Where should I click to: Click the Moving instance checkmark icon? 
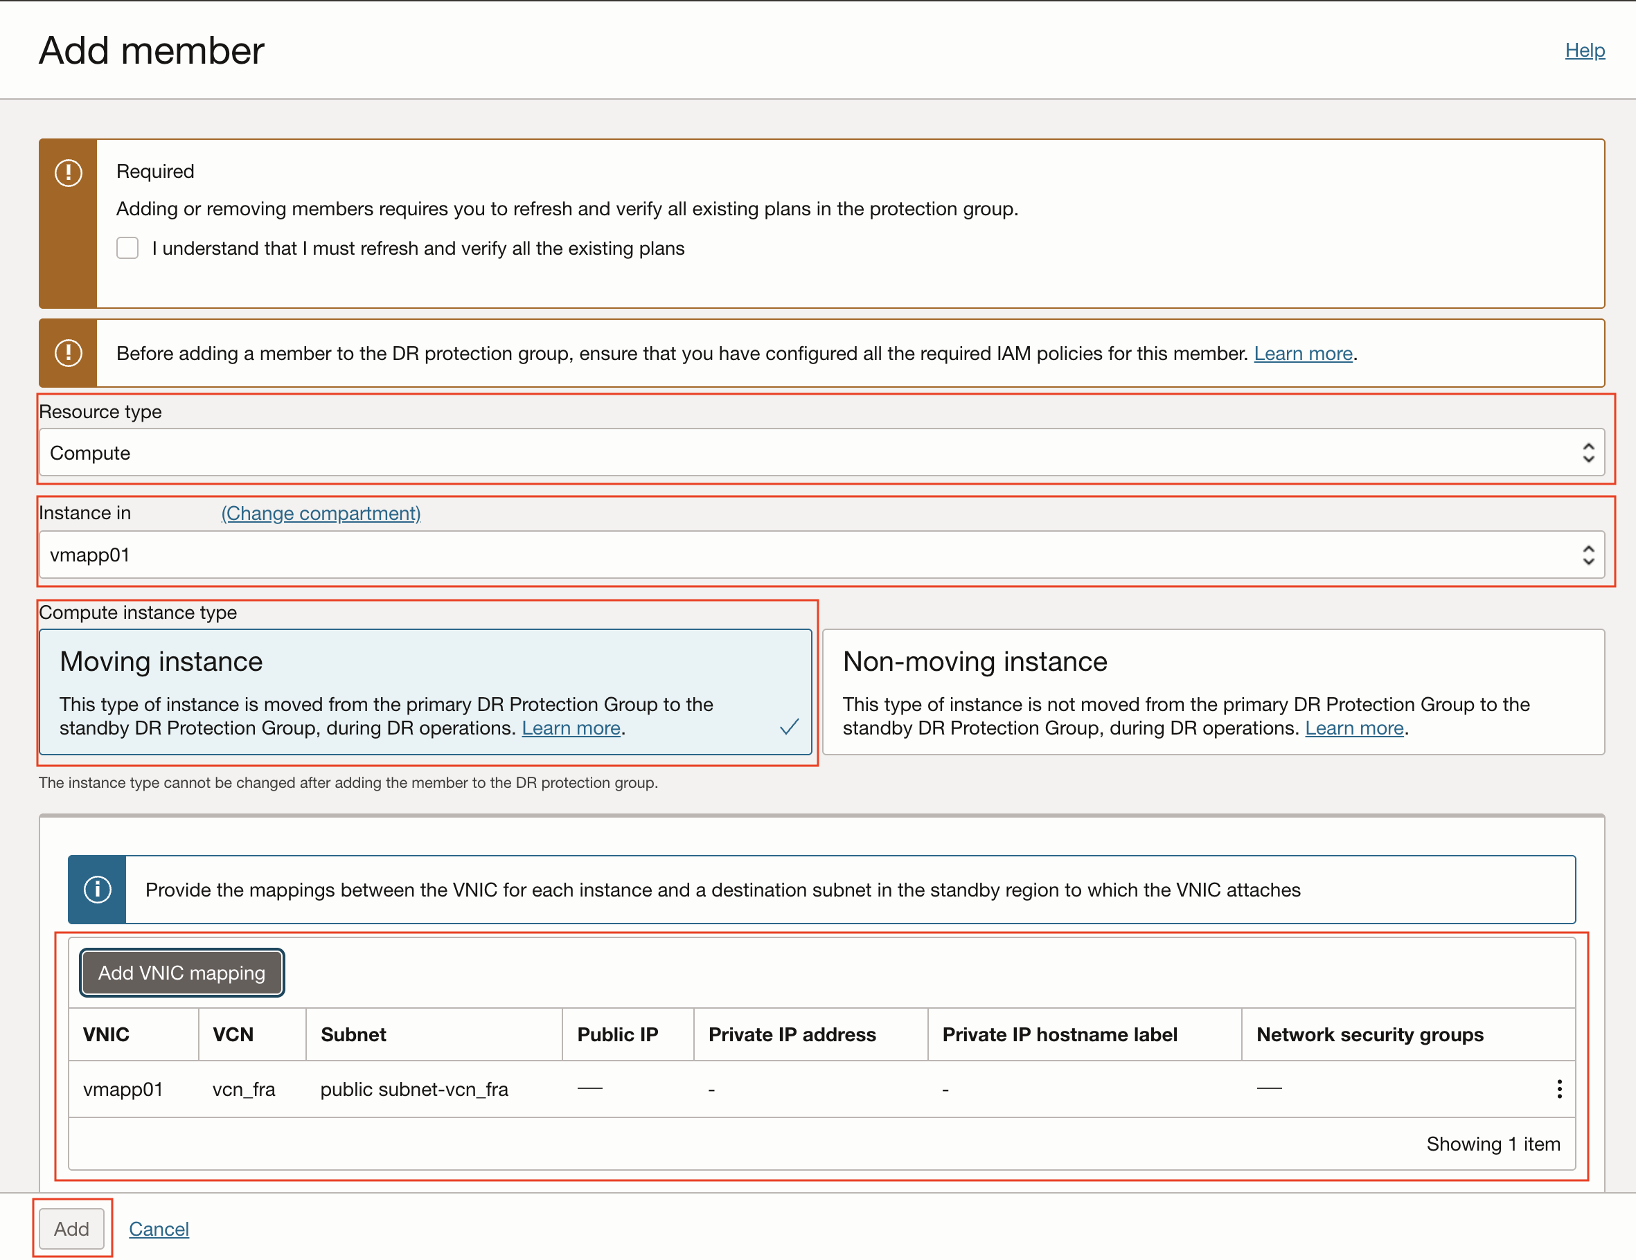pos(789,727)
